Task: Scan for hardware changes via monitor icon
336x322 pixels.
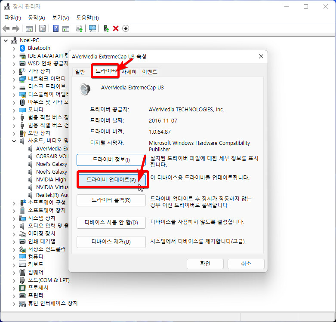Action: pyautogui.click(x=92, y=28)
